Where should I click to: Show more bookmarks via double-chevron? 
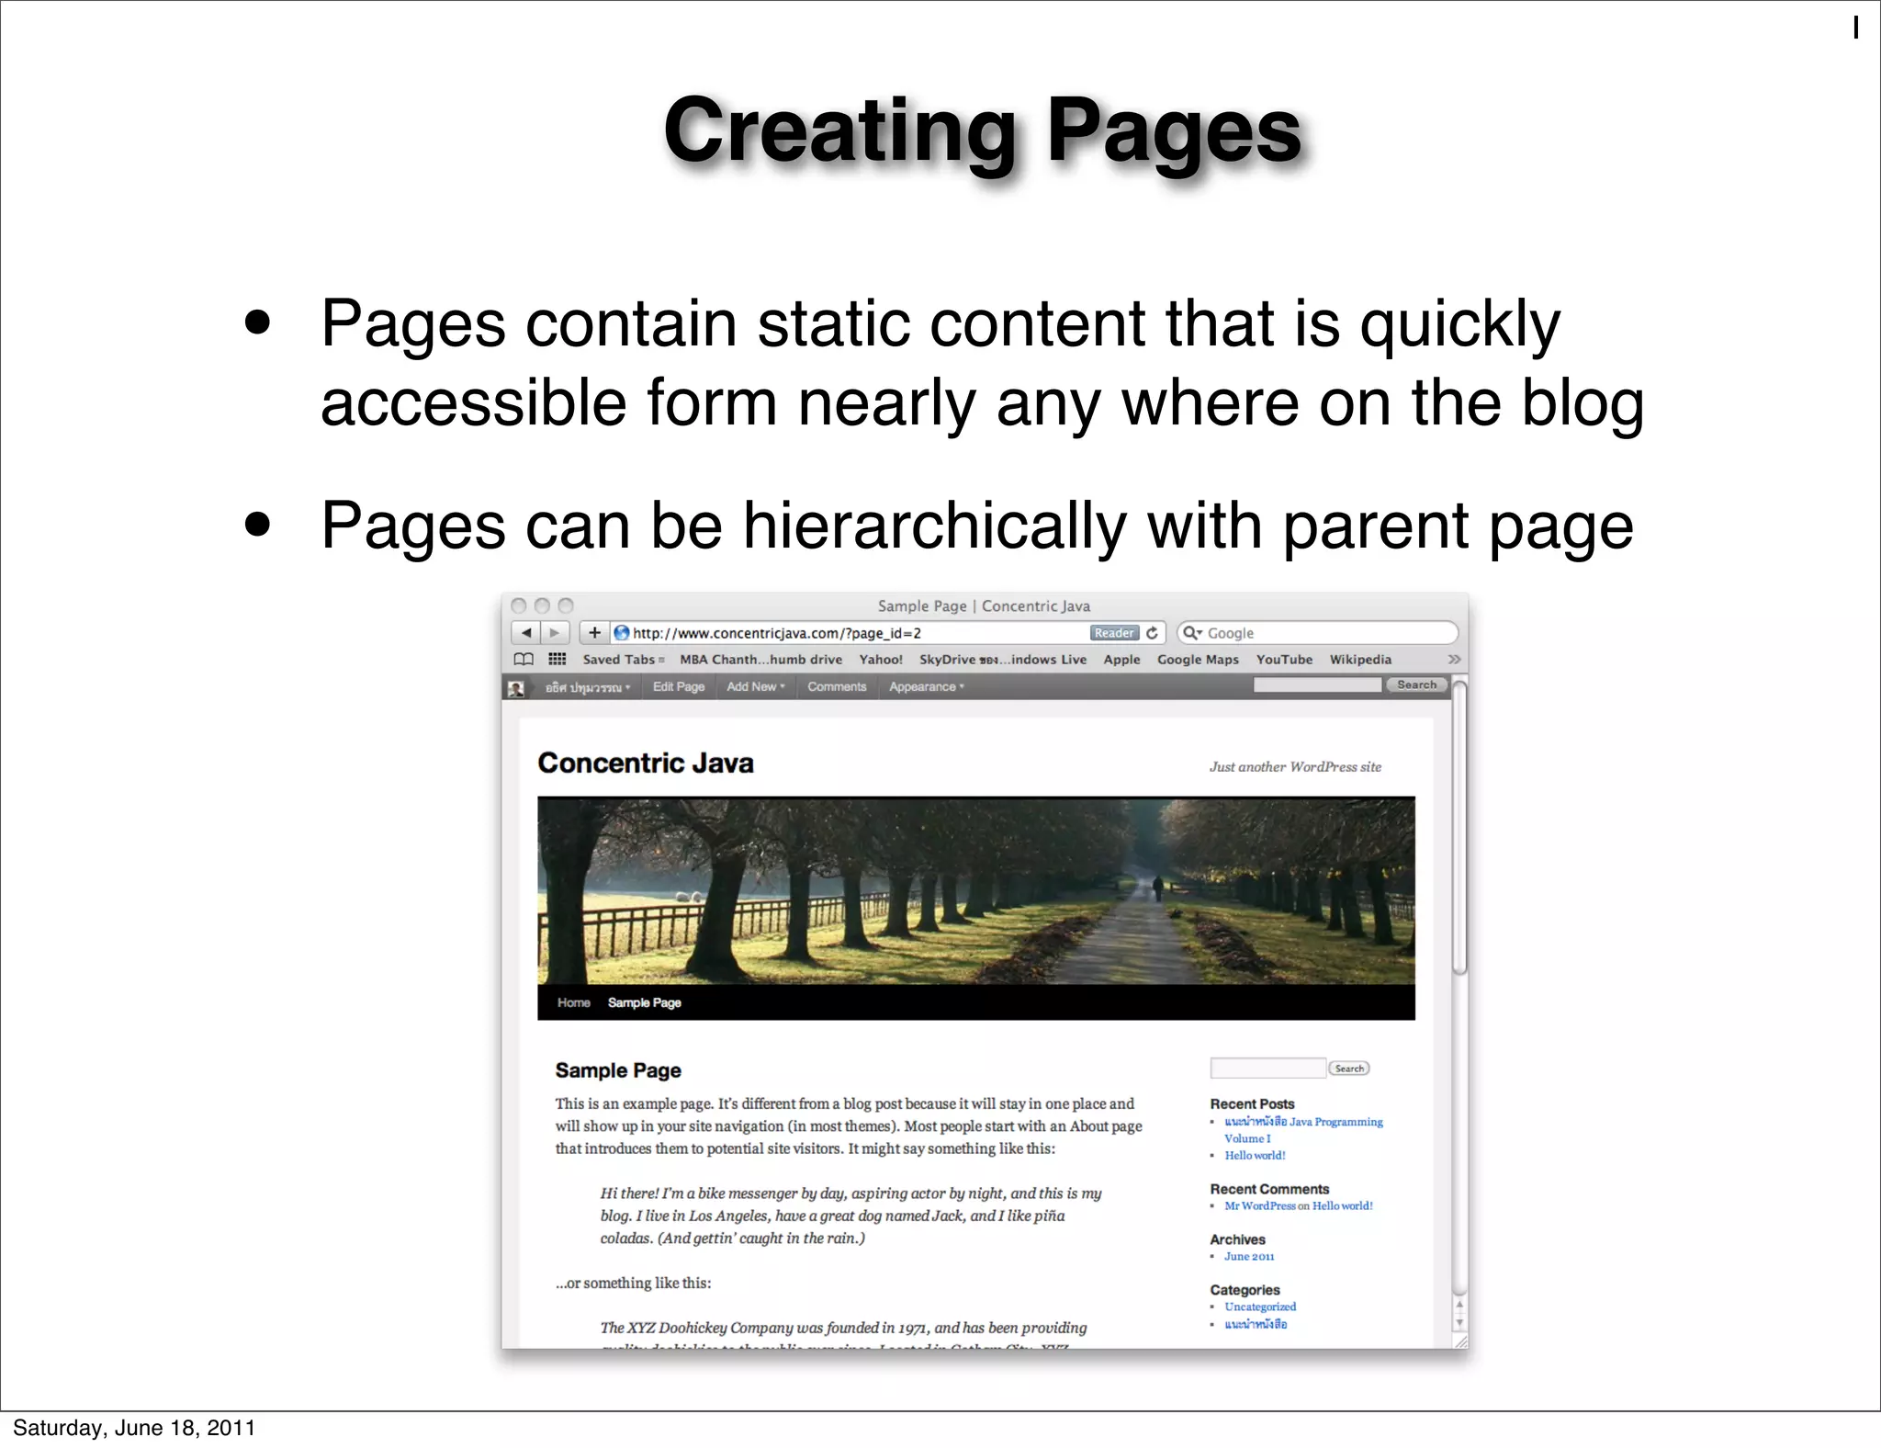(1454, 660)
